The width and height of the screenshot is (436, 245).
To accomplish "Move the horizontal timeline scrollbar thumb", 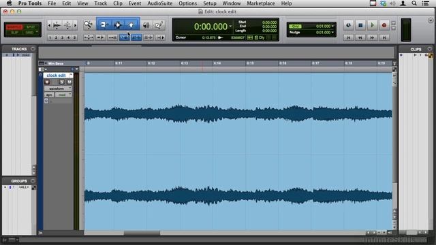I will pos(142,233).
